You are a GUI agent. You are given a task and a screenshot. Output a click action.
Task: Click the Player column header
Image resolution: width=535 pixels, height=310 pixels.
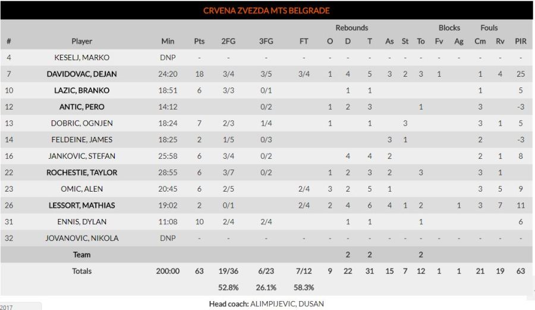82,42
